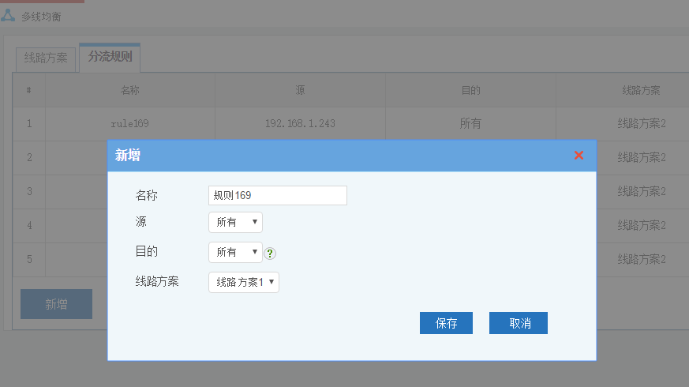Switch to the 线路方案 tab

coord(46,58)
